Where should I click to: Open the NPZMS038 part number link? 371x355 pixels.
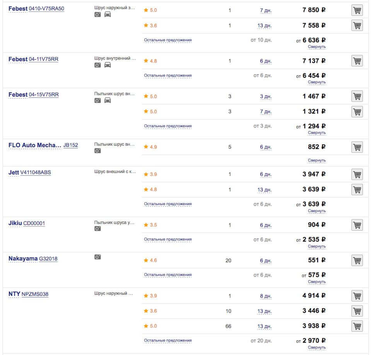click(x=35, y=294)
